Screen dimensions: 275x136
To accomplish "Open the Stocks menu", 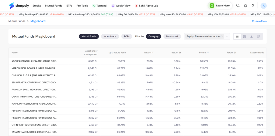I will coord(37,6).
